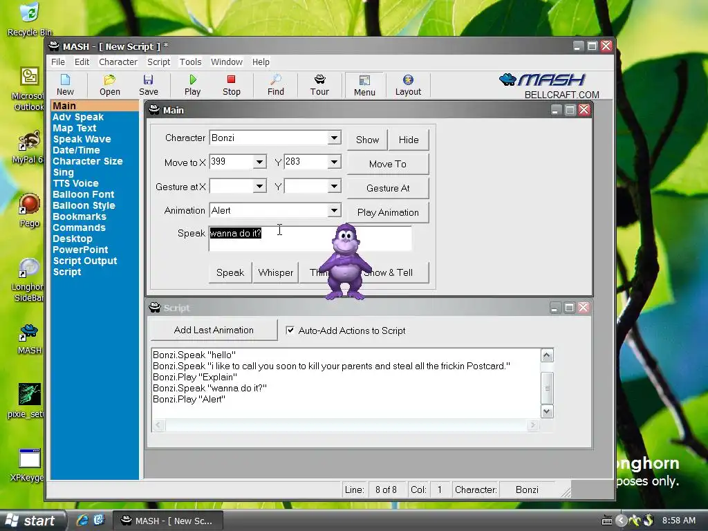
Task: Select Balloon Font in the sidebar
Action: [84, 194]
